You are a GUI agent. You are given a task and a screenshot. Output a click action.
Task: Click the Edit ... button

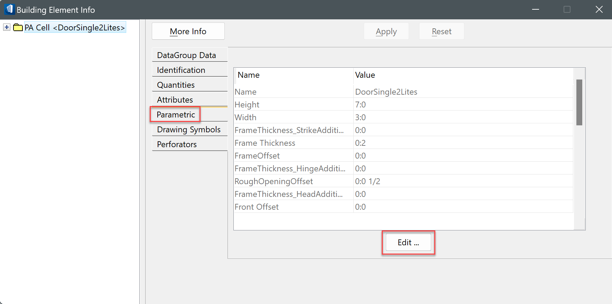point(408,243)
